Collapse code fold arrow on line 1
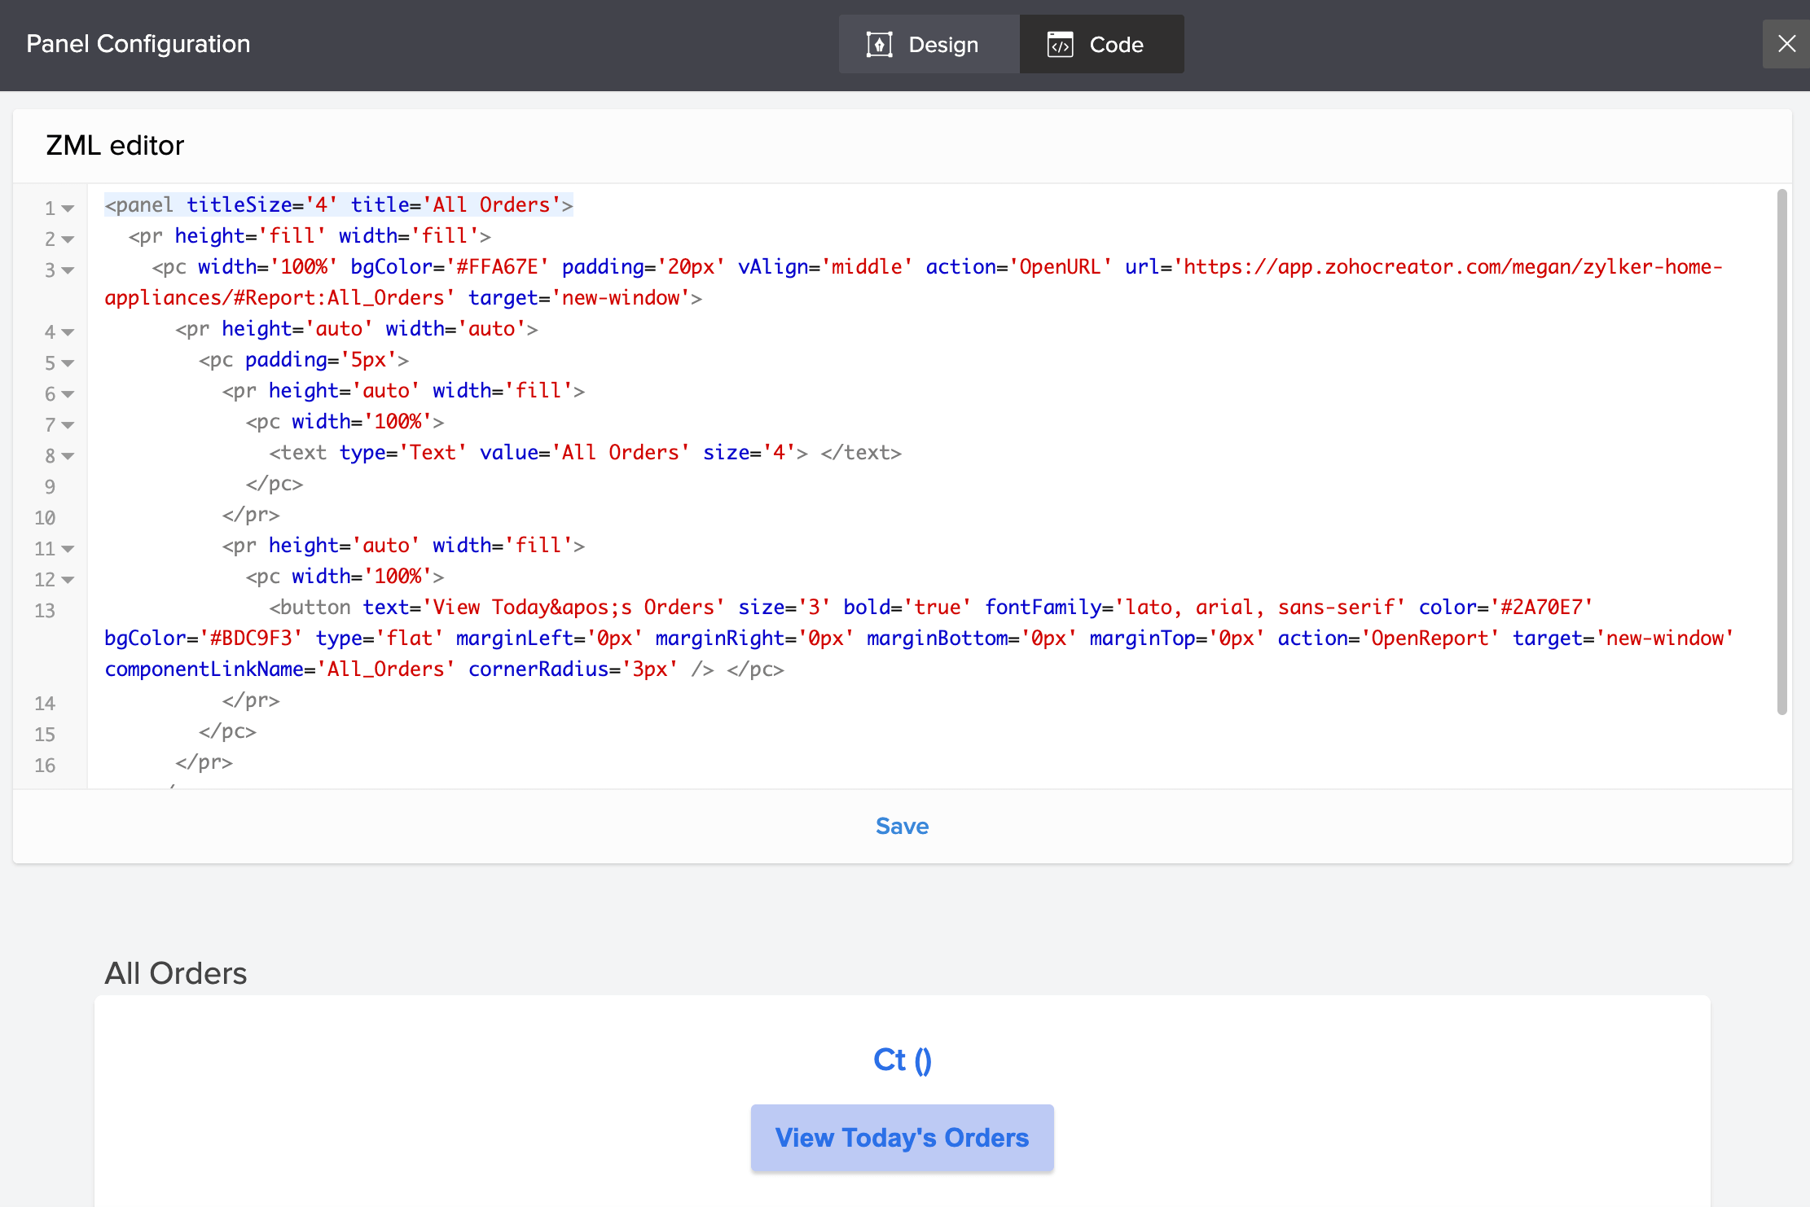Screen dimensions: 1810x1207 68,208
